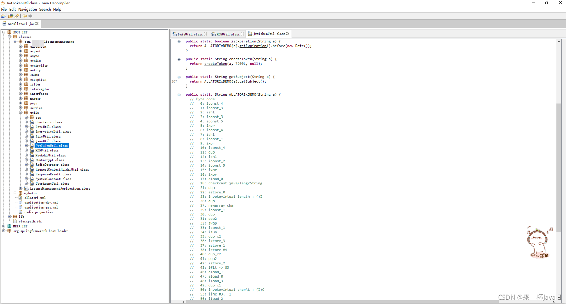Select the interceptor package in tree

[x=39, y=89]
